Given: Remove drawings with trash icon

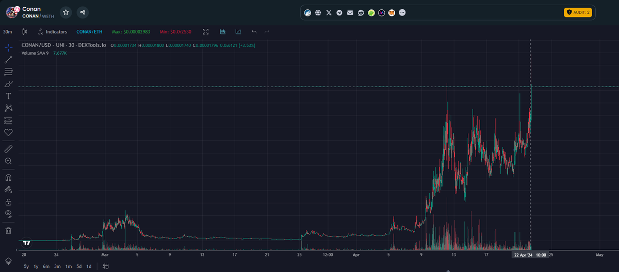Looking at the screenshot, I should [x=8, y=230].
